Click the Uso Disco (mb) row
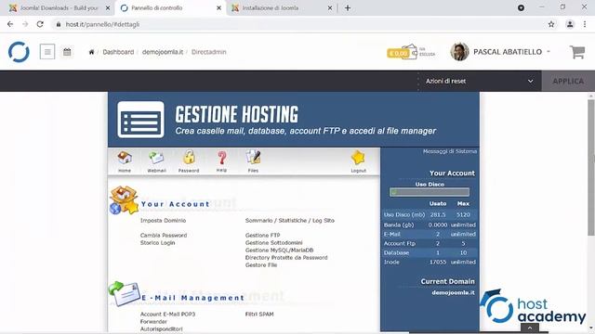This screenshot has width=595, height=334. tap(430, 214)
